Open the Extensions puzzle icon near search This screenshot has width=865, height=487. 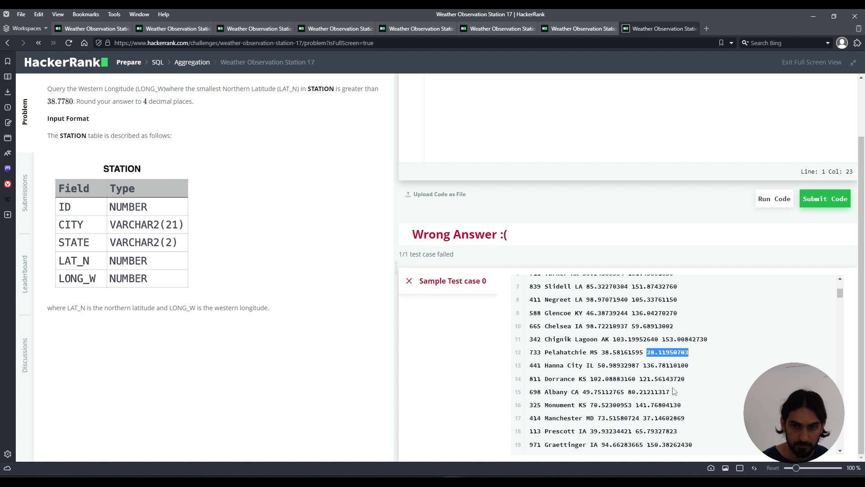coord(857,43)
